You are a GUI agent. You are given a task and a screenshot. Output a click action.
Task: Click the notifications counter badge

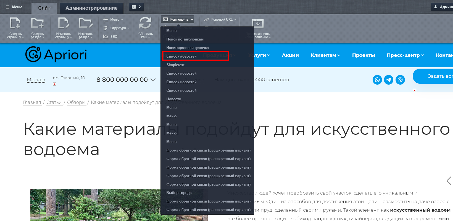coord(136,7)
